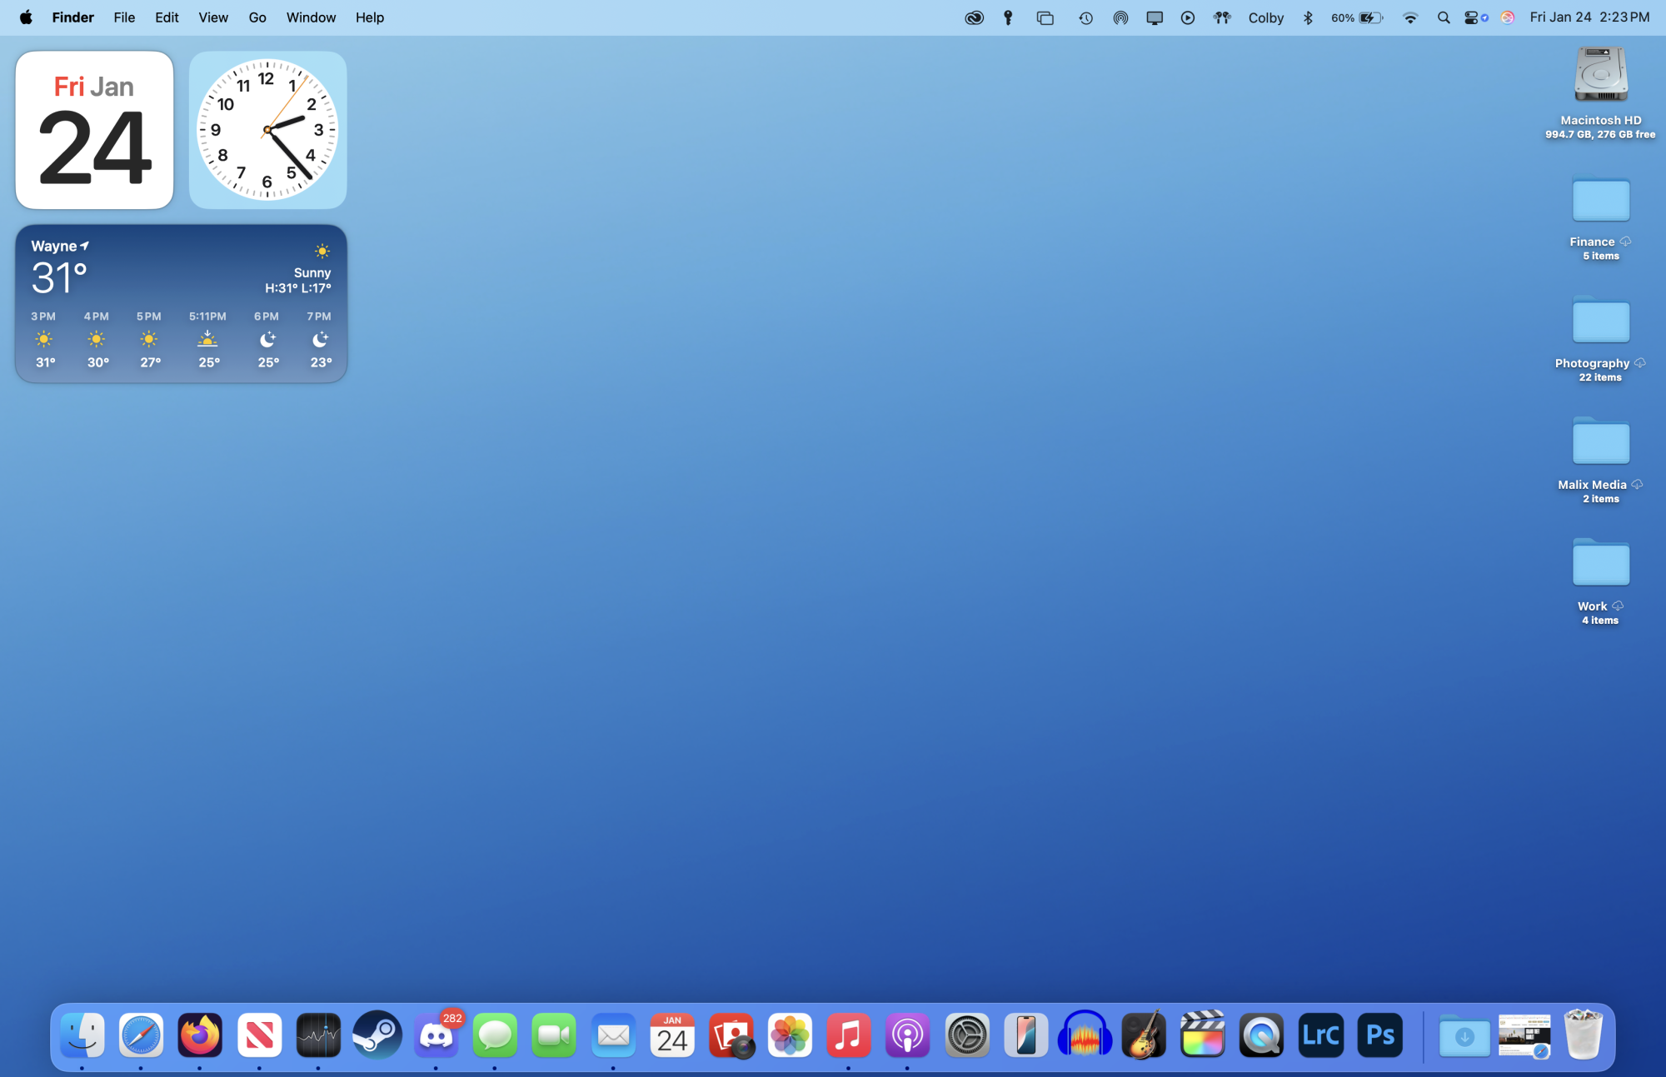
Task: Launch Firefox browser from Dock
Action: coord(200,1035)
